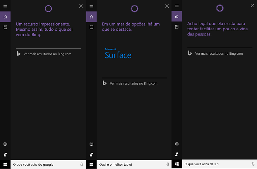Viewport: 257px width, 169px height.
Task: Open Feedback icon in the google query panel
Action: [5, 155]
